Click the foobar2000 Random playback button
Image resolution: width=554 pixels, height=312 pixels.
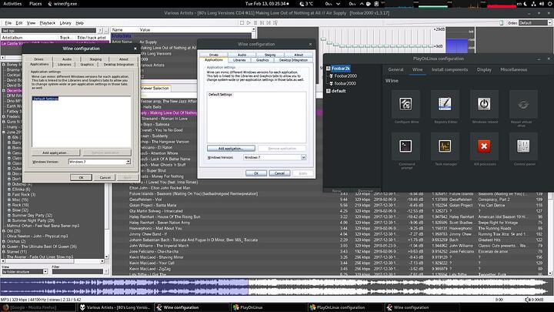click(x=275, y=22)
